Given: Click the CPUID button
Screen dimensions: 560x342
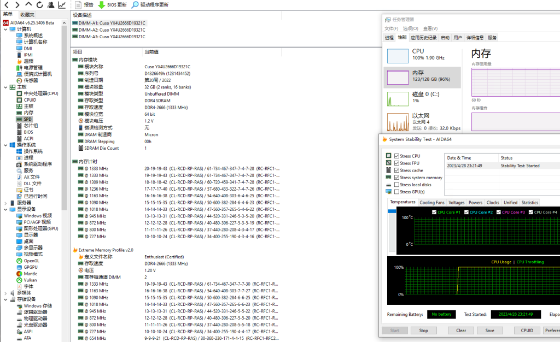Looking at the screenshot, I should (x=527, y=331).
